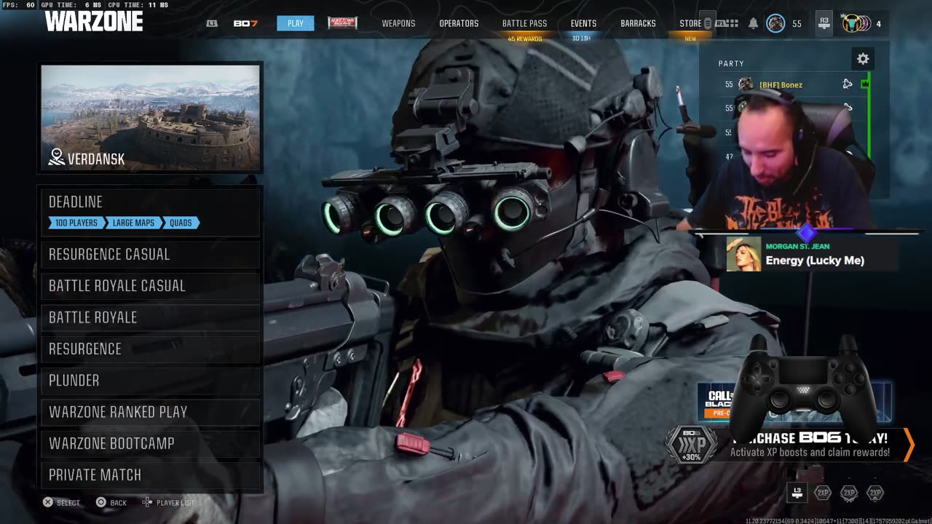Click the 45 REWARDS label under Battle Pass
This screenshot has width=932, height=524.
[525, 39]
